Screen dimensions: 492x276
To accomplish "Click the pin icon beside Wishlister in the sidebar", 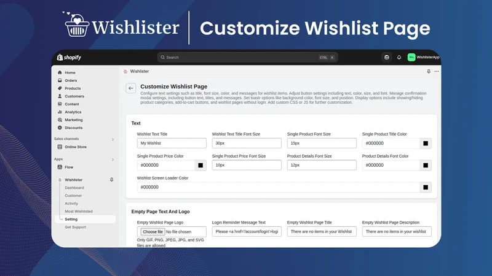I will [111, 180].
